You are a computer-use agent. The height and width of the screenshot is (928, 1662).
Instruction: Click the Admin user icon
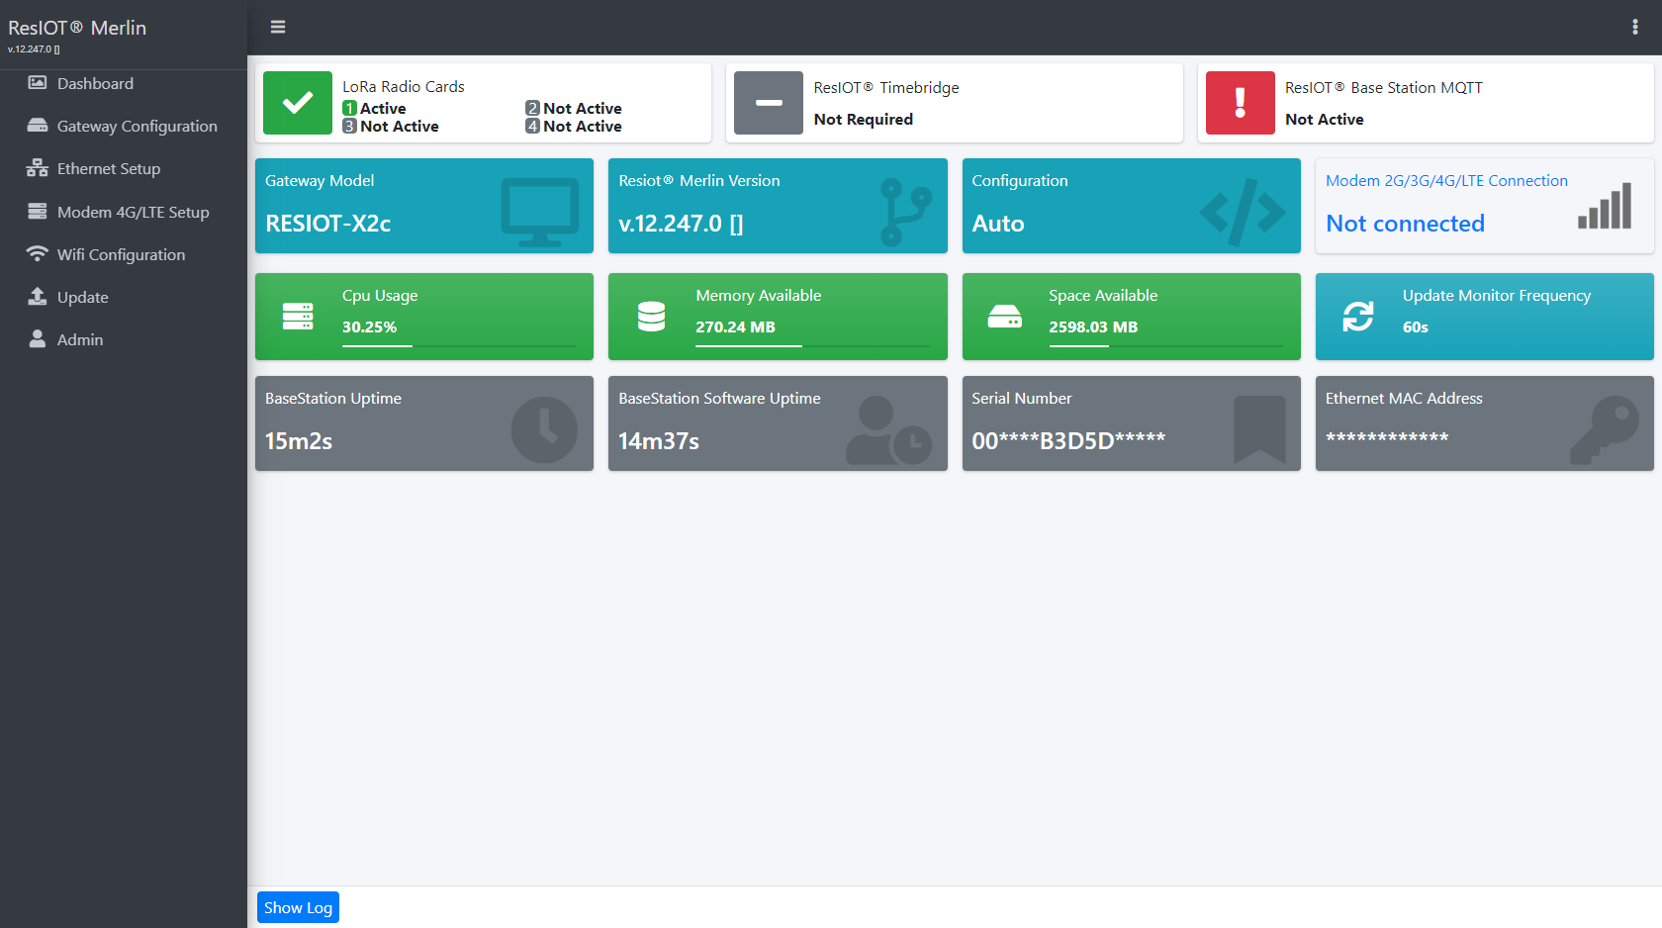tap(38, 339)
